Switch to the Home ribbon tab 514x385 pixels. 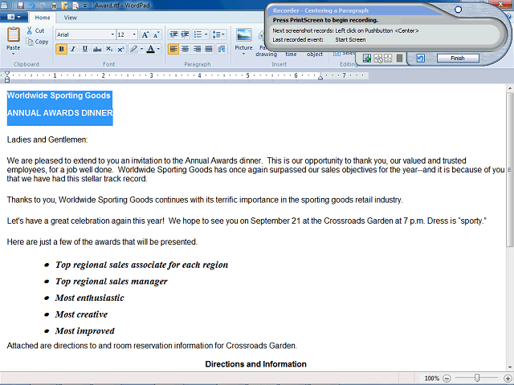[43, 18]
